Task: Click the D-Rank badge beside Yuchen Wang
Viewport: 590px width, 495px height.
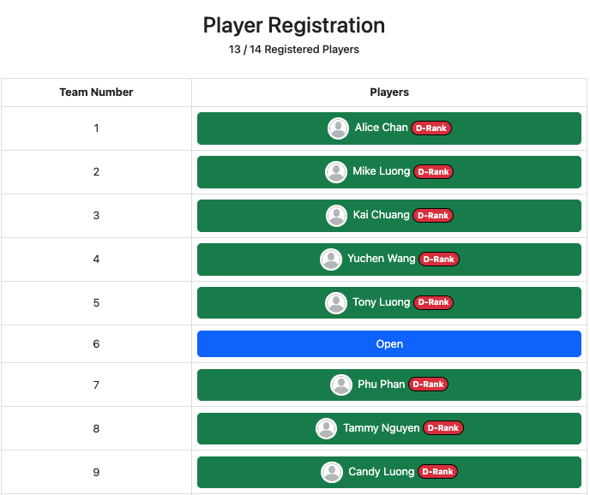Action: 439,259
